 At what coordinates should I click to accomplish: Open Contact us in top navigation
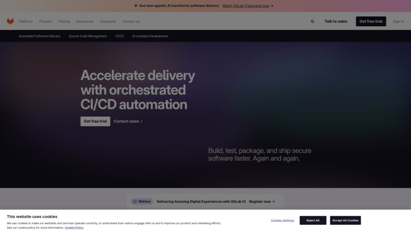click(131, 22)
